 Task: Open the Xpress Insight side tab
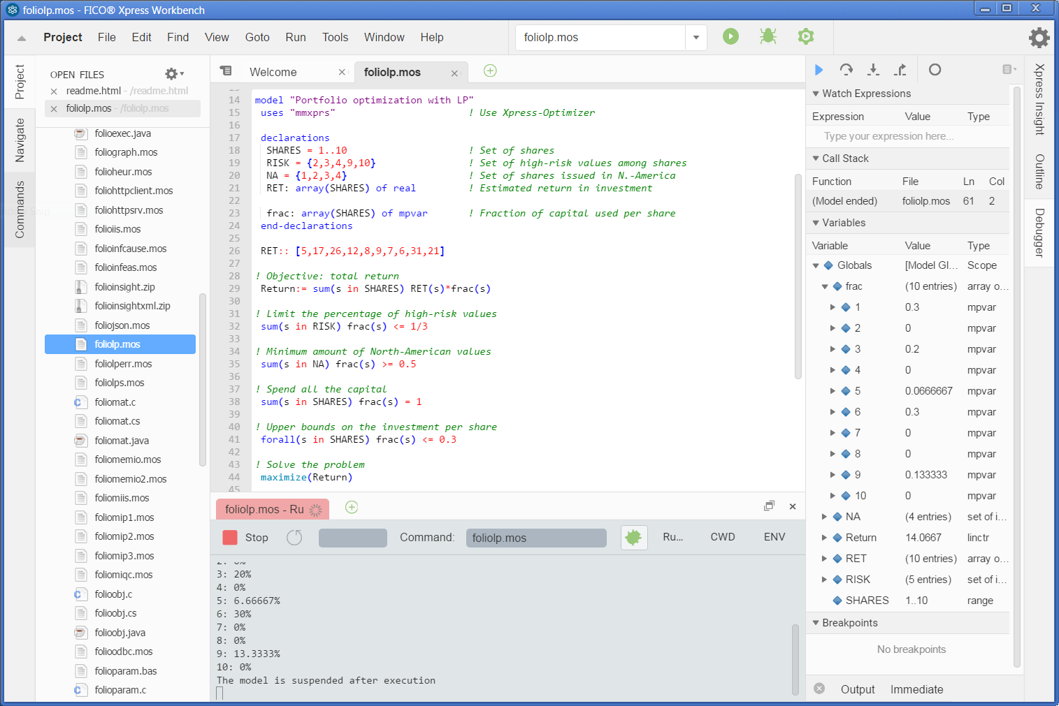click(x=1039, y=99)
